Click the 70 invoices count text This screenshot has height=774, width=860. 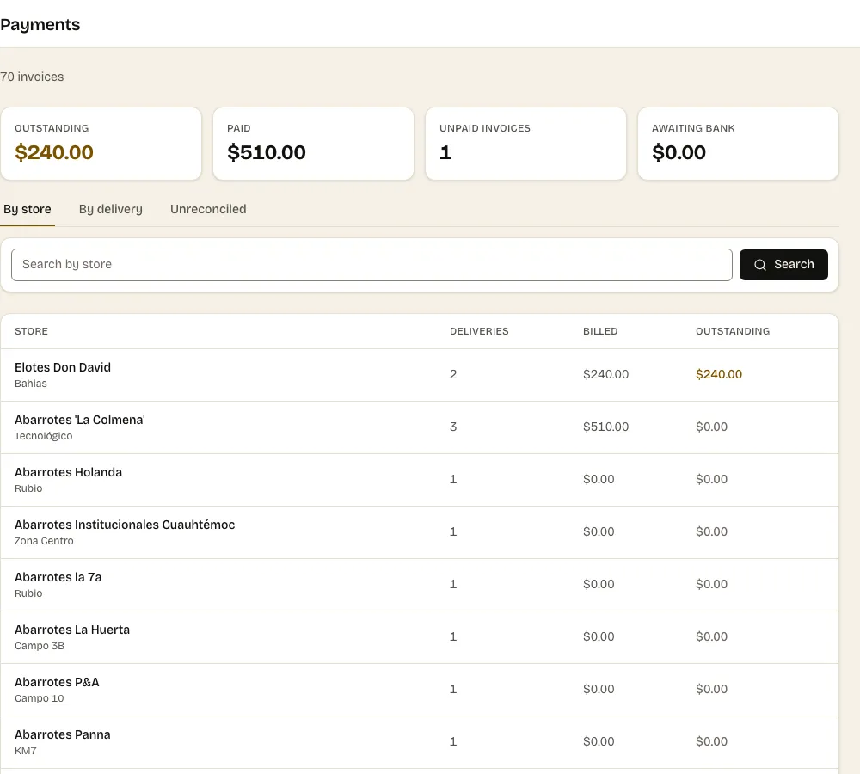click(32, 77)
